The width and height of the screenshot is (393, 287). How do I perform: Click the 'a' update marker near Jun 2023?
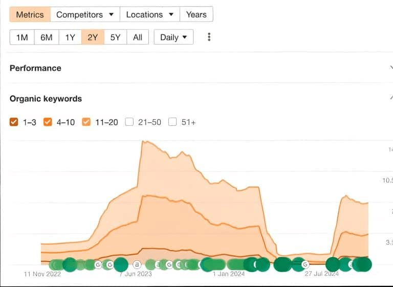click(x=137, y=264)
